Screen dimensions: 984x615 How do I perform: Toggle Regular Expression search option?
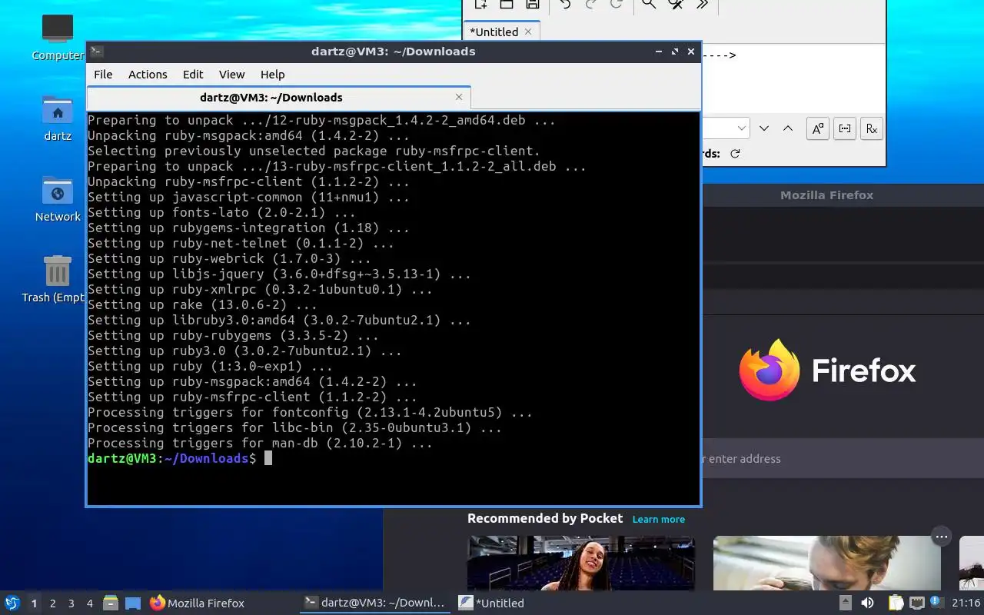tap(872, 128)
